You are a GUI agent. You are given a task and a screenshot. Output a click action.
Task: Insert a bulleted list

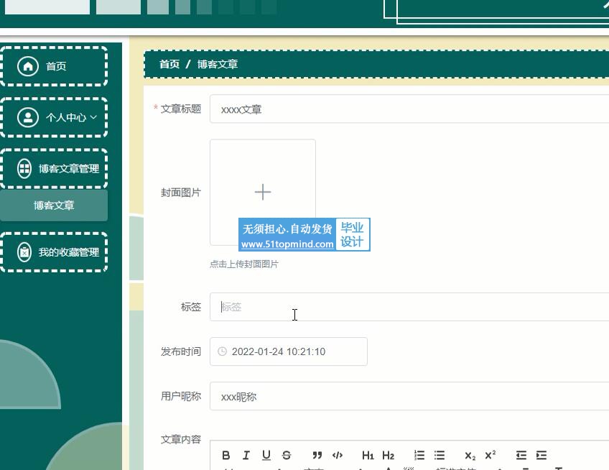coord(440,455)
